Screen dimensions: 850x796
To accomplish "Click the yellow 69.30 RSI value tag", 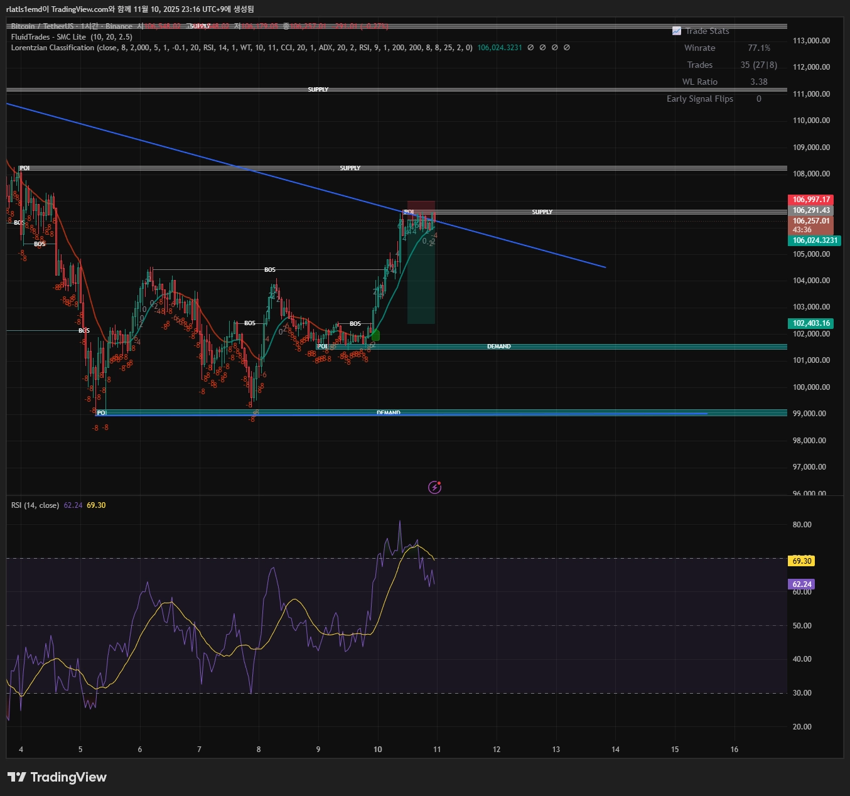I will tap(802, 561).
